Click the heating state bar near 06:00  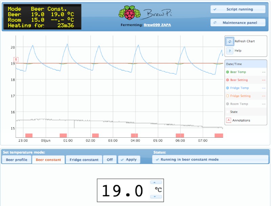click(180, 135)
